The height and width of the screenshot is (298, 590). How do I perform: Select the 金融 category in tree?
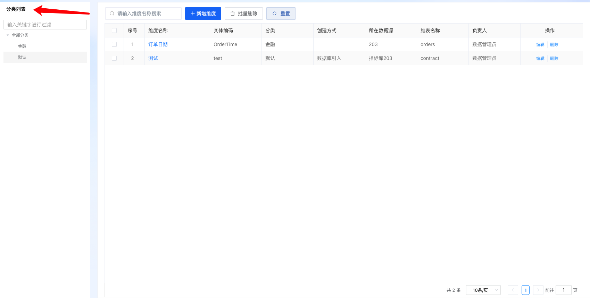tap(22, 46)
